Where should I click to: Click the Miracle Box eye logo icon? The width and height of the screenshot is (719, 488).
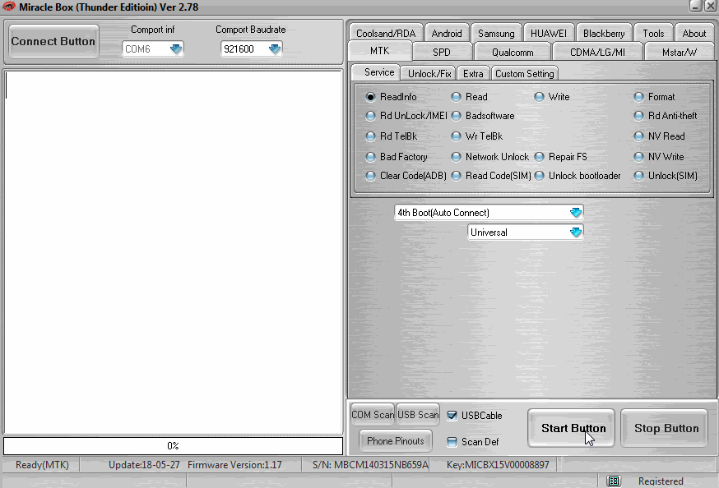click(9, 7)
